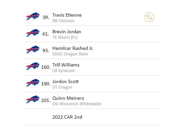Click the trade swap arrows icon
Screen dimensions: 194x130
click(149, 17)
